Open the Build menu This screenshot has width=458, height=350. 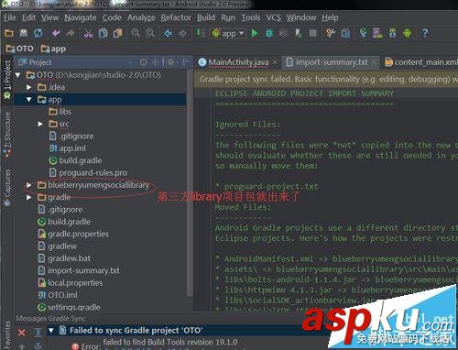[x=206, y=17]
